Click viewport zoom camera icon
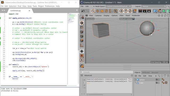170x96 pixels. point(162,15)
